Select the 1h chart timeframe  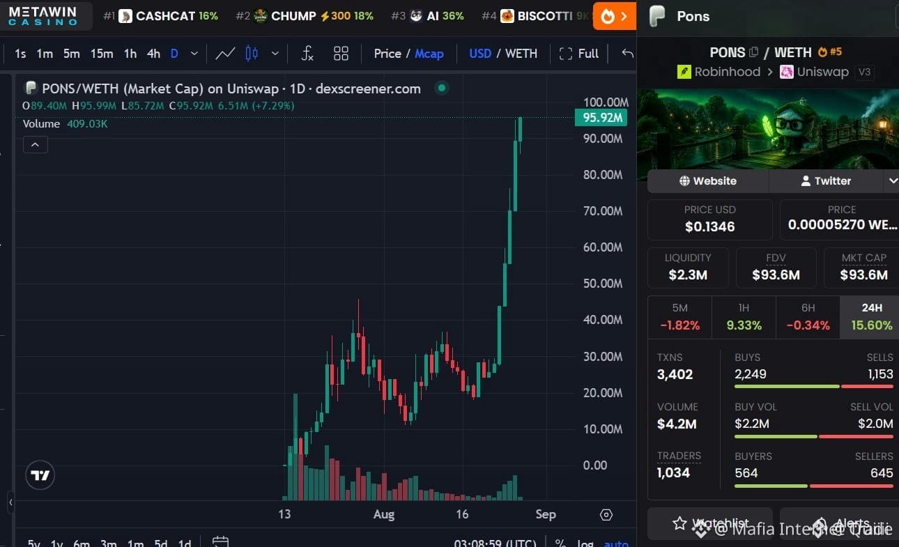point(130,54)
